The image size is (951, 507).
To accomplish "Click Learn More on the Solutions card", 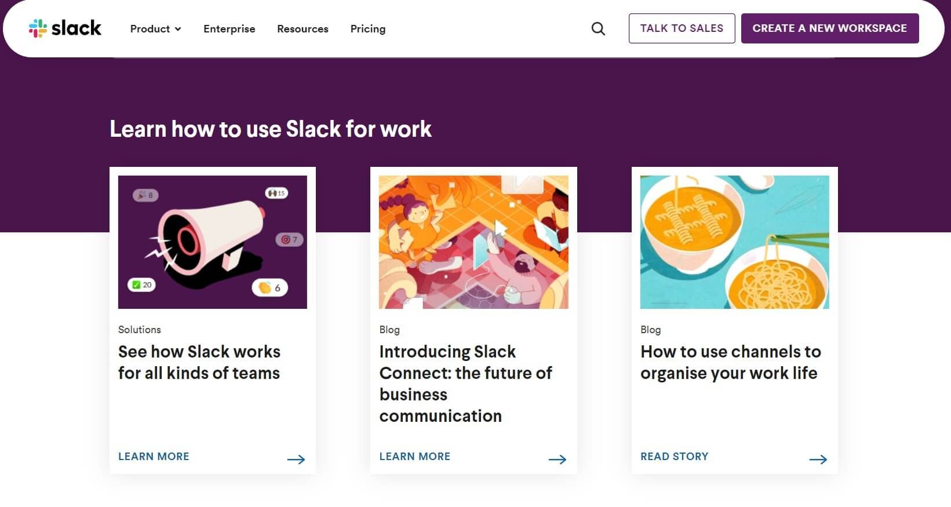I will click(x=154, y=457).
